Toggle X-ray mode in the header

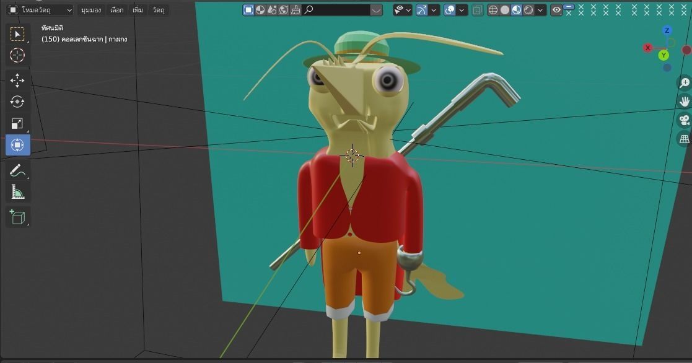478,9
